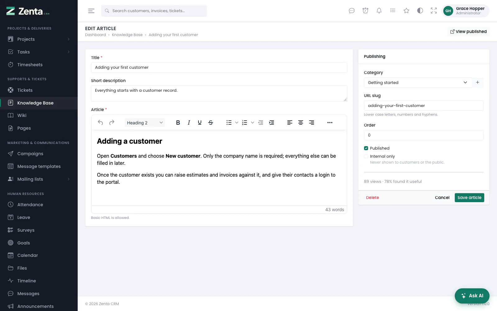The height and width of the screenshot is (311, 497).
Task: Increase indent in the article editor
Action: click(271, 123)
